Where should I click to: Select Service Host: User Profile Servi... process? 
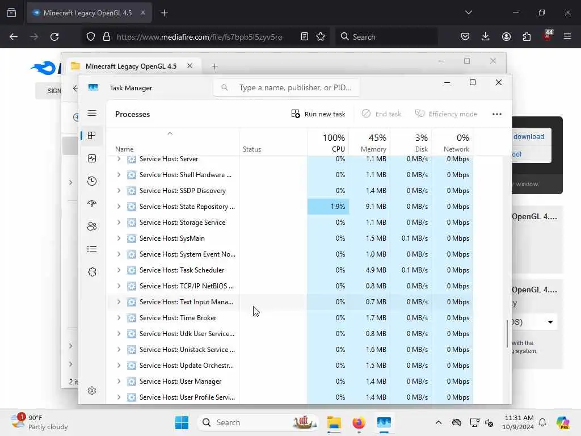click(290, 397)
